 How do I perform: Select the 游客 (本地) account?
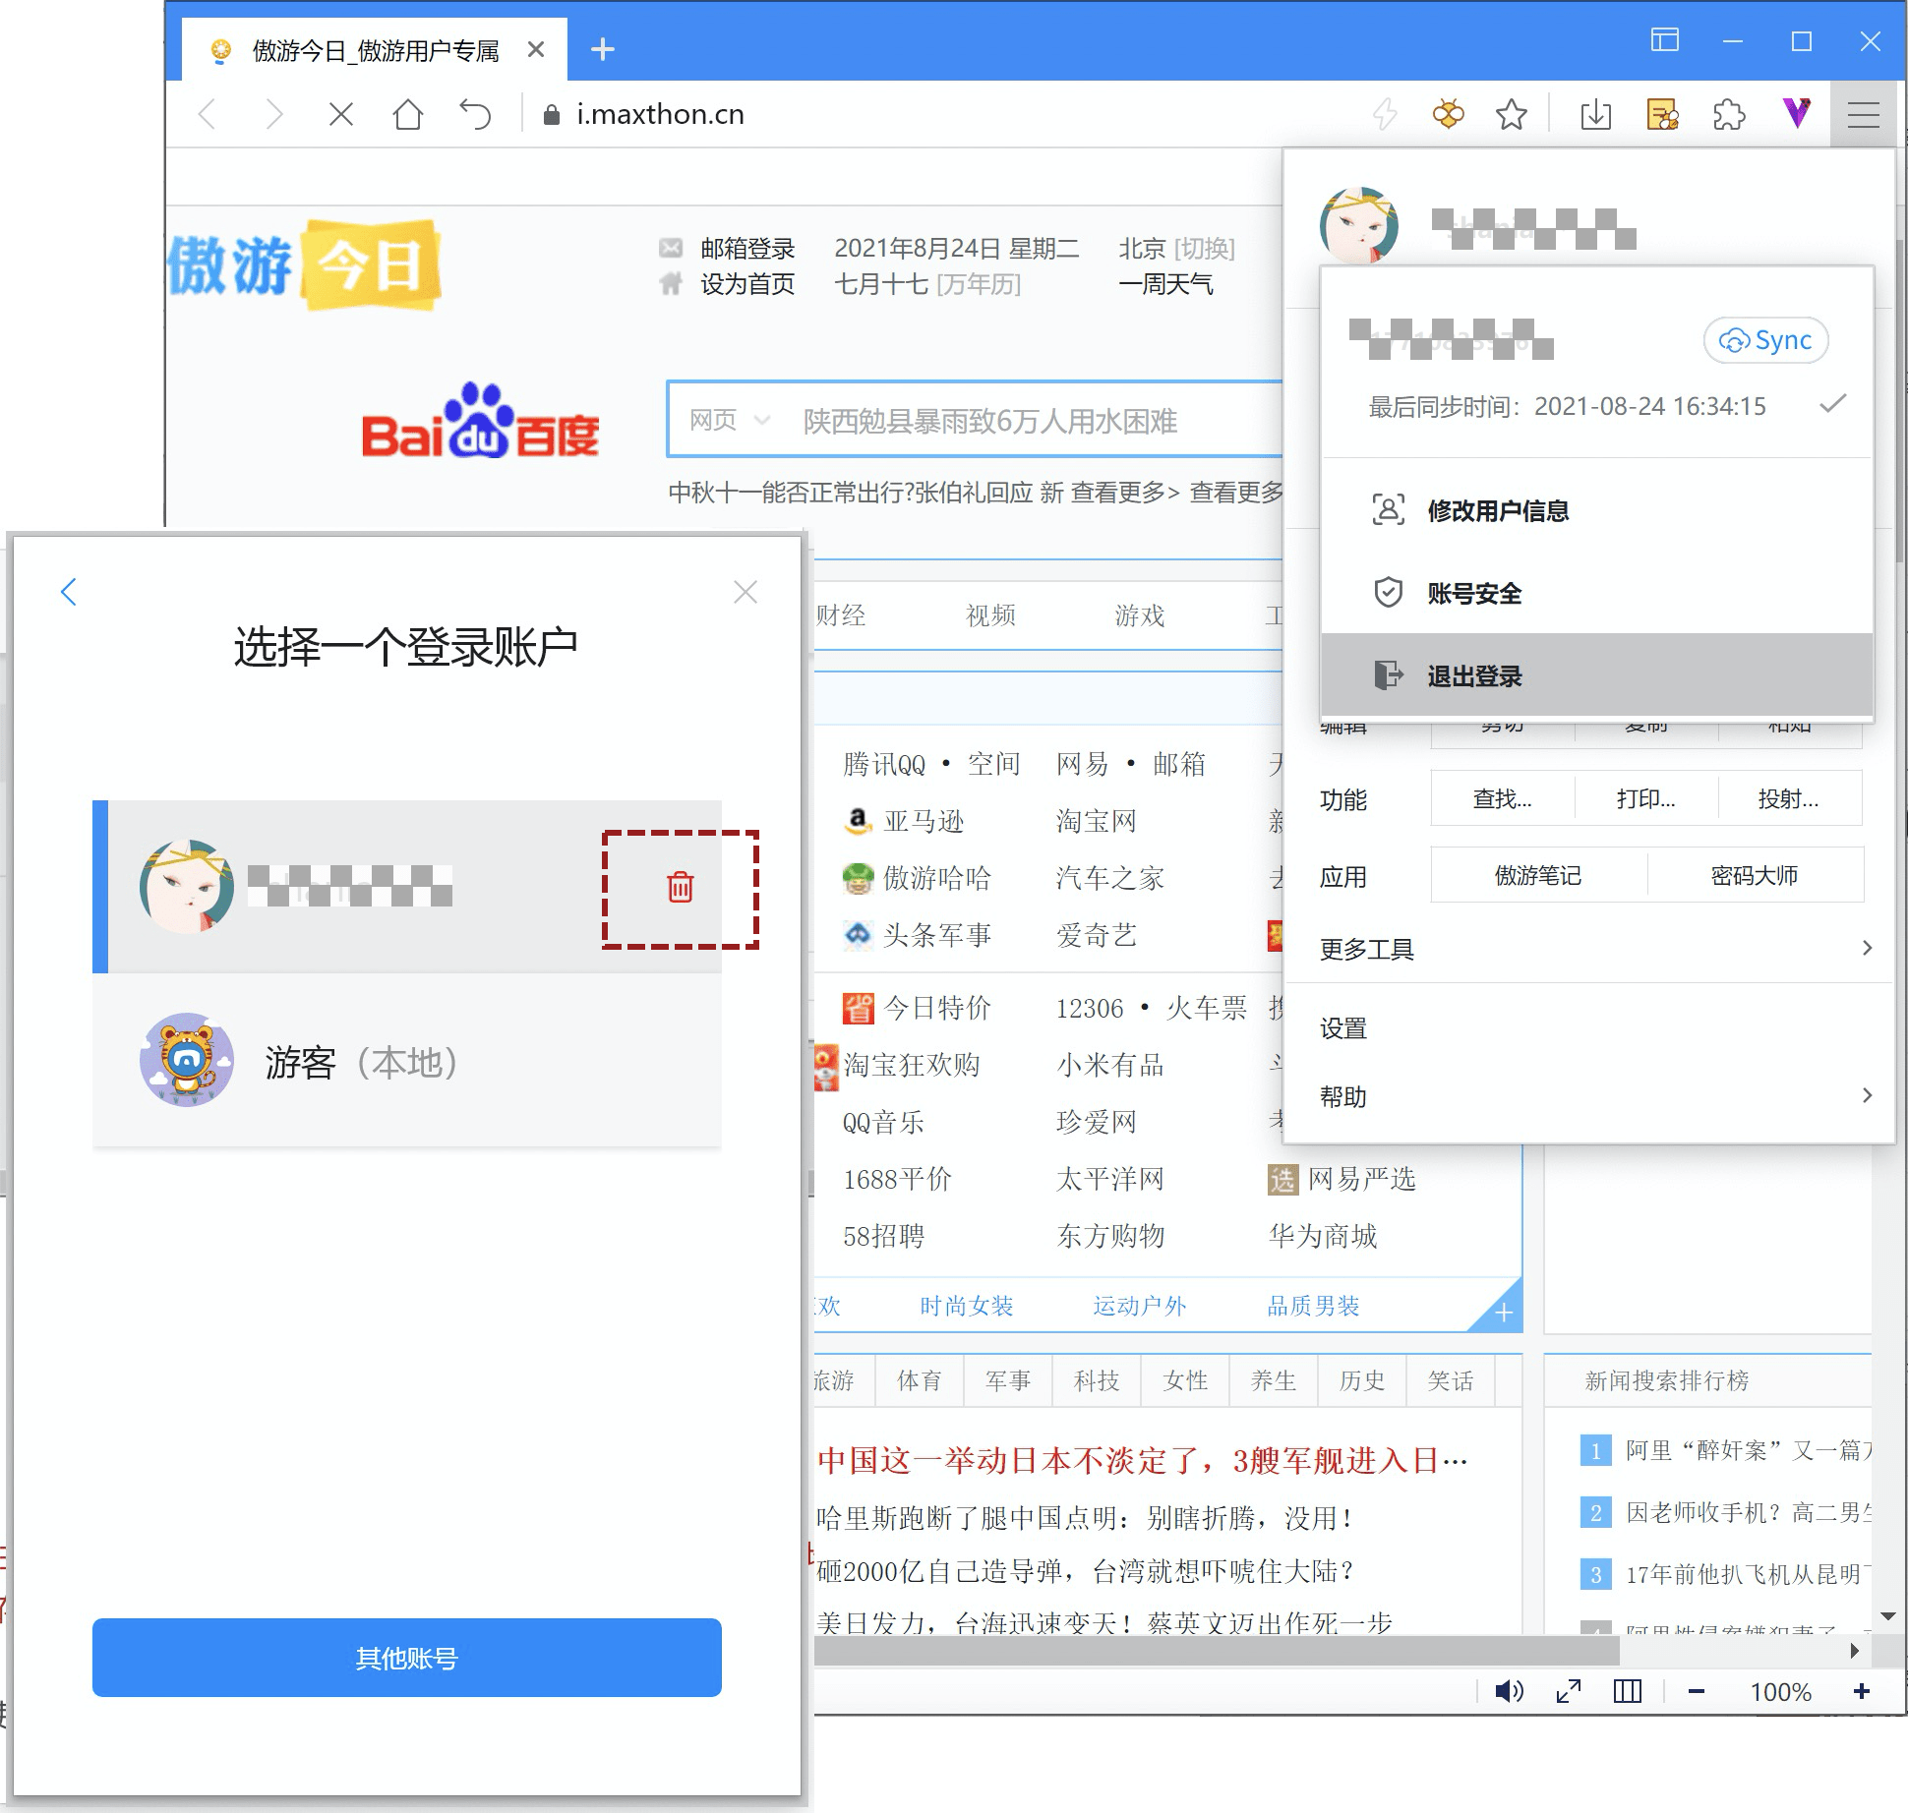(x=407, y=1061)
